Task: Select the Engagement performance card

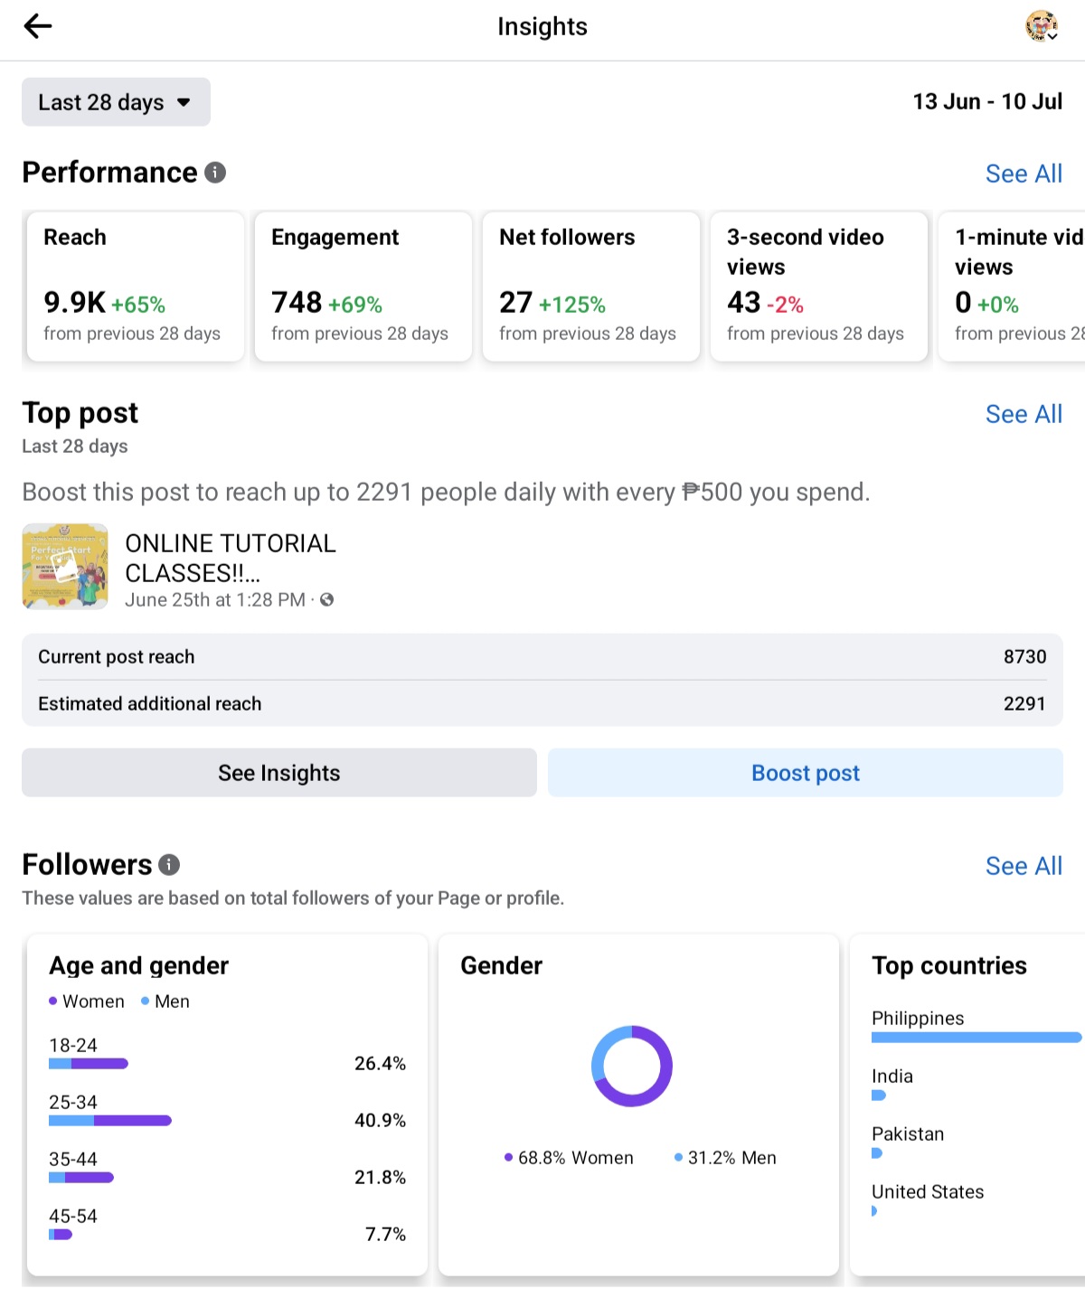Action: pyautogui.click(x=363, y=286)
